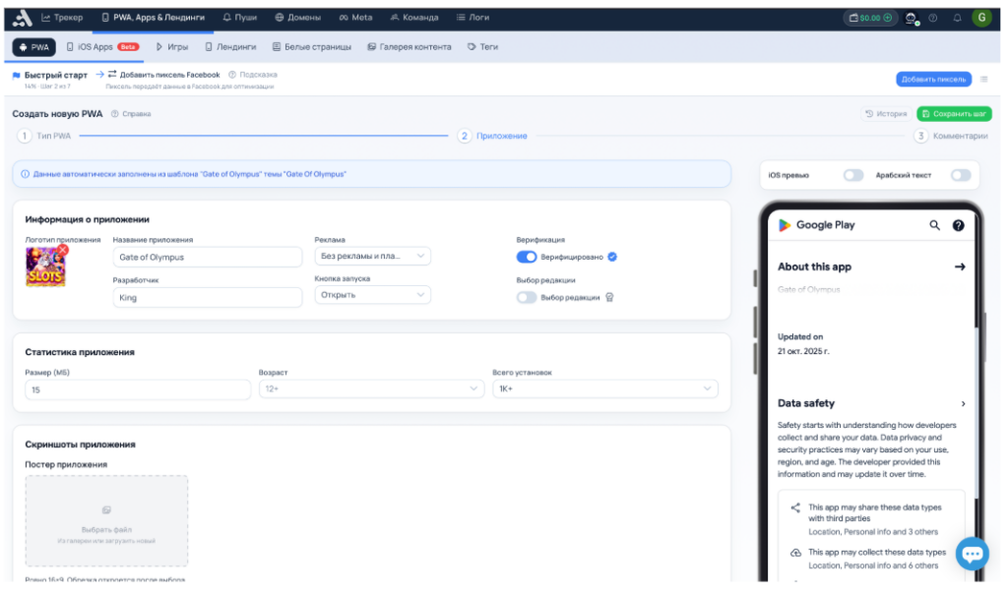Open the Трекер section

point(62,18)
